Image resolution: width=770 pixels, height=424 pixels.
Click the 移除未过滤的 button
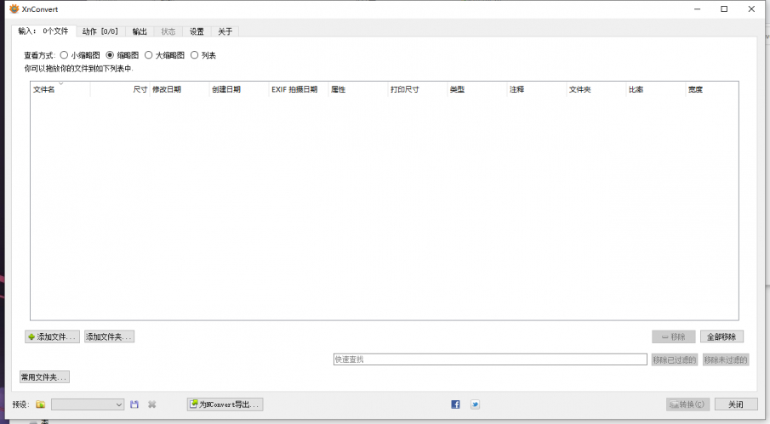(726, 359)
